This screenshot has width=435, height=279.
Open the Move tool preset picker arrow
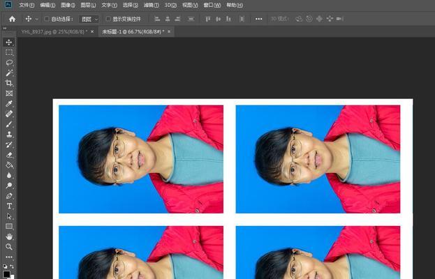(36, 19)
